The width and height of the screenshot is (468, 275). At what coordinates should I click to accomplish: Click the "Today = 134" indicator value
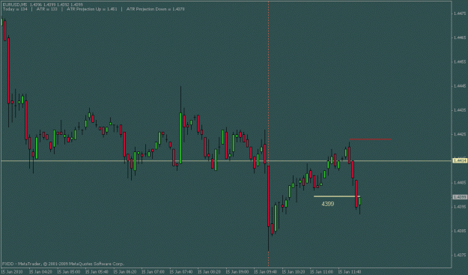(15, 9)
